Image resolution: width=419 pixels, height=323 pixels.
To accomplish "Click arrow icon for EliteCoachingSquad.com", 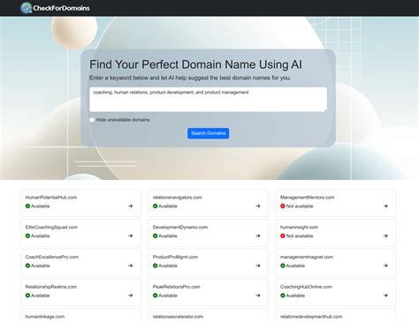I will point(131,236).
